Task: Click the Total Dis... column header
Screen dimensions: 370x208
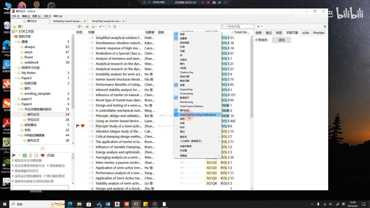Action: point(240,32)
